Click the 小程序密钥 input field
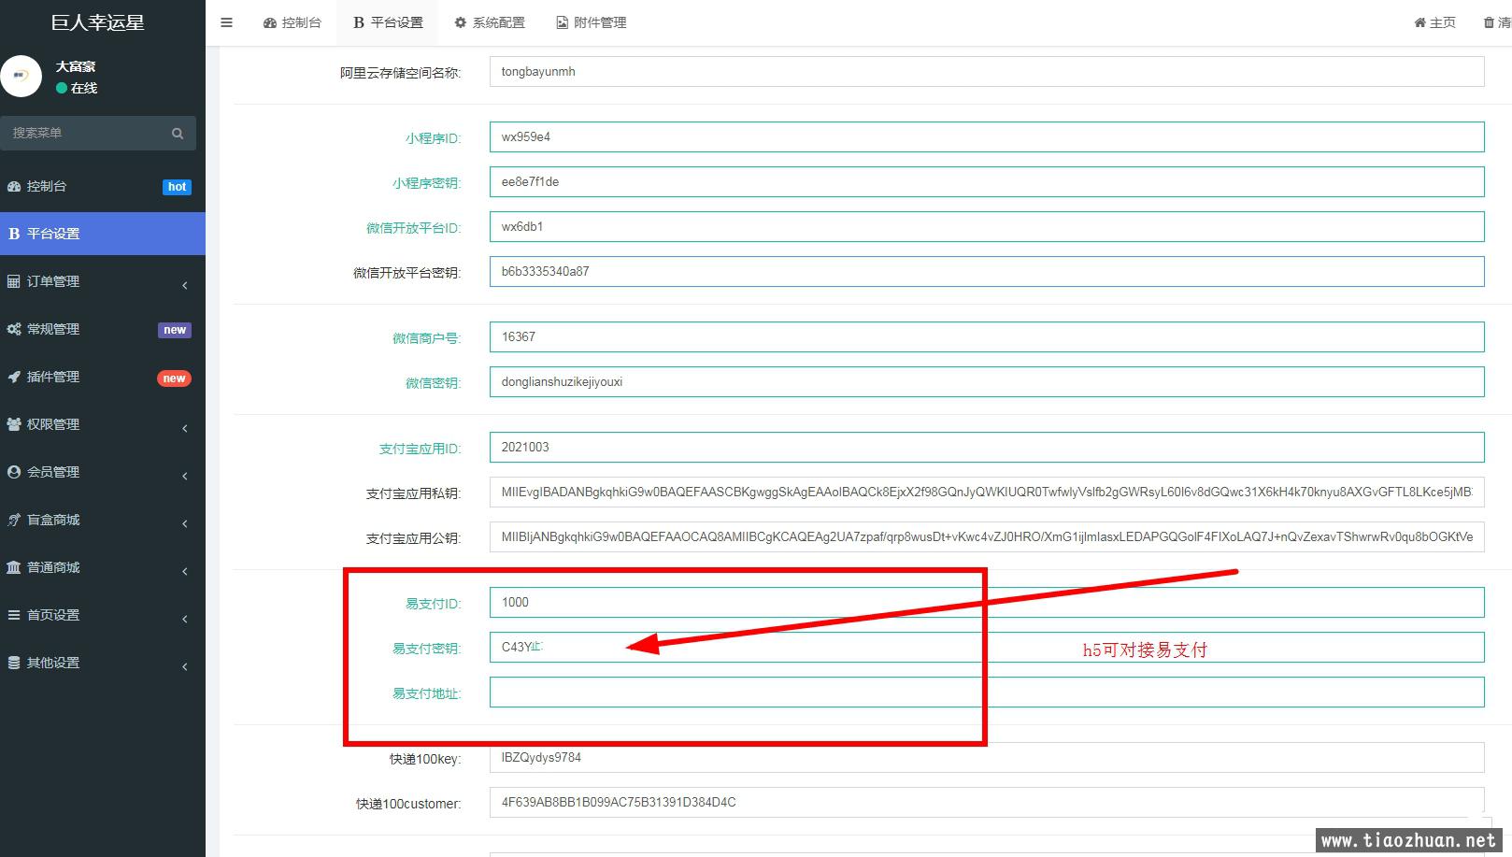 coord(987,182)
